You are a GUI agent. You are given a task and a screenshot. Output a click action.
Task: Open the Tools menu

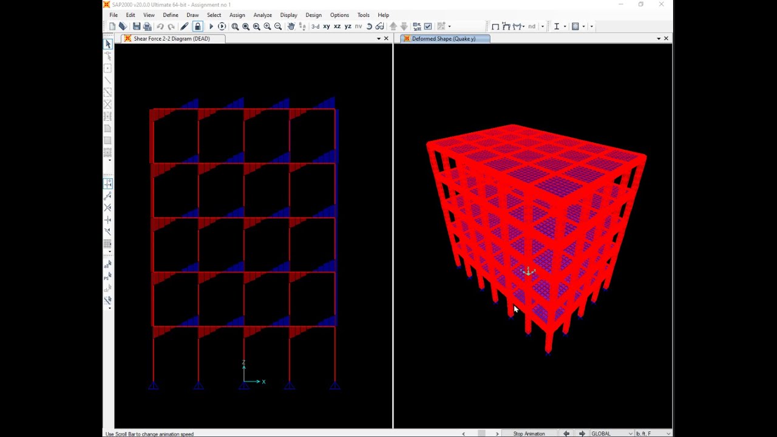363,15
